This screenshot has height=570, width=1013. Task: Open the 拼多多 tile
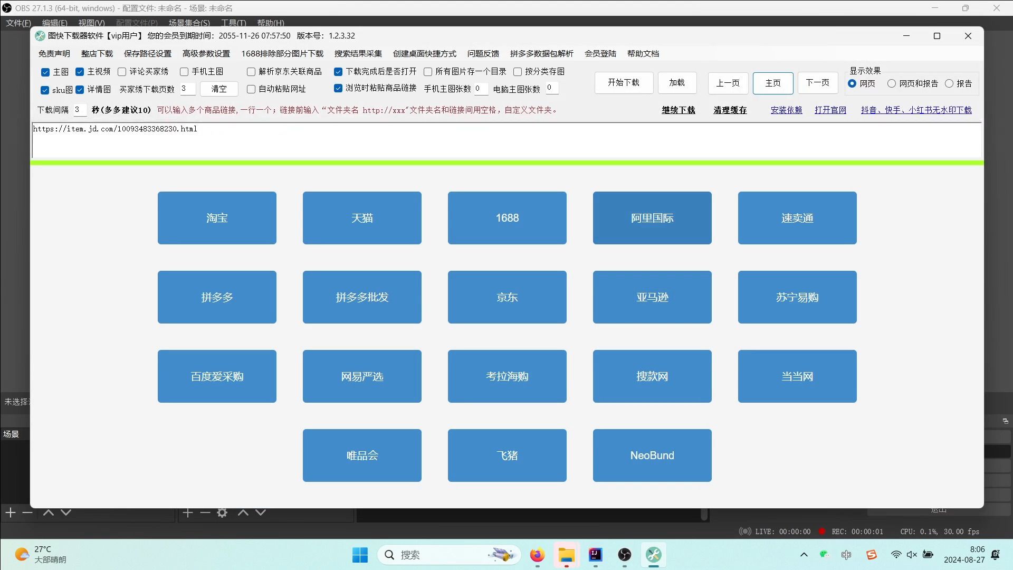(217, 297)
